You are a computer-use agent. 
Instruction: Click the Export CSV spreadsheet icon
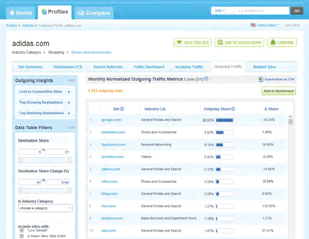pos(261,79)
